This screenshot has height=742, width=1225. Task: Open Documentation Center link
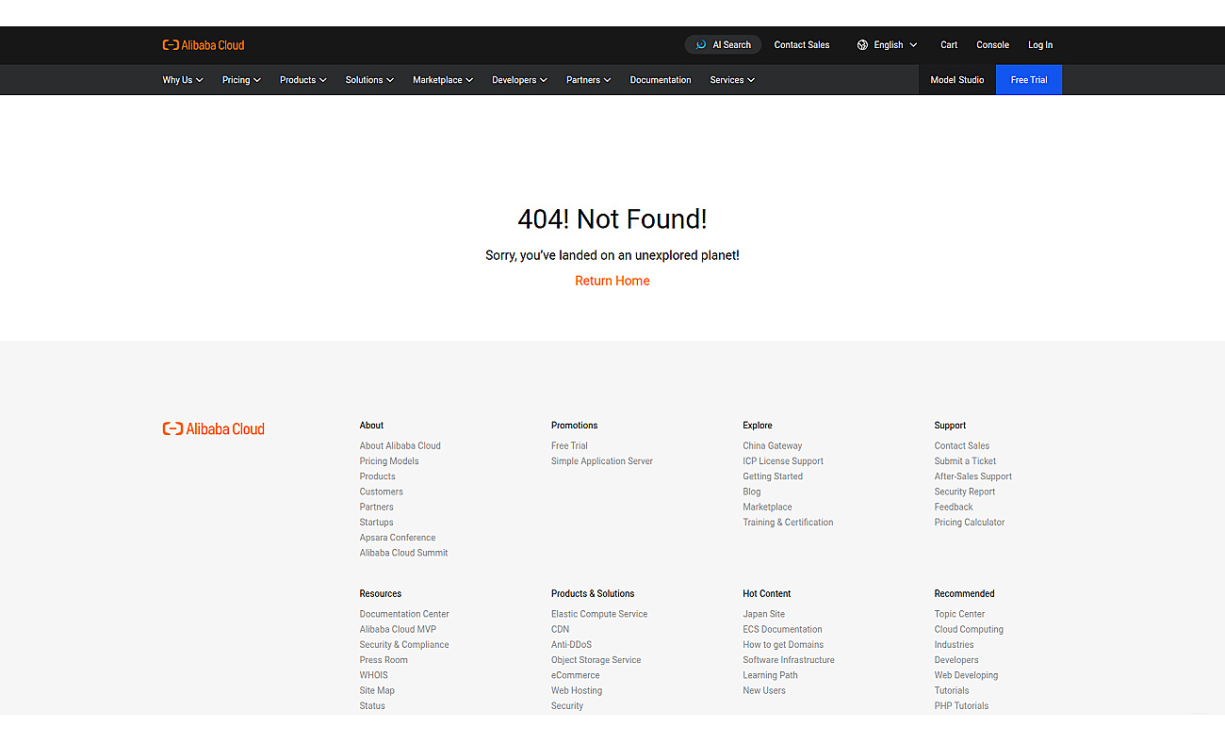coord(404,614)
